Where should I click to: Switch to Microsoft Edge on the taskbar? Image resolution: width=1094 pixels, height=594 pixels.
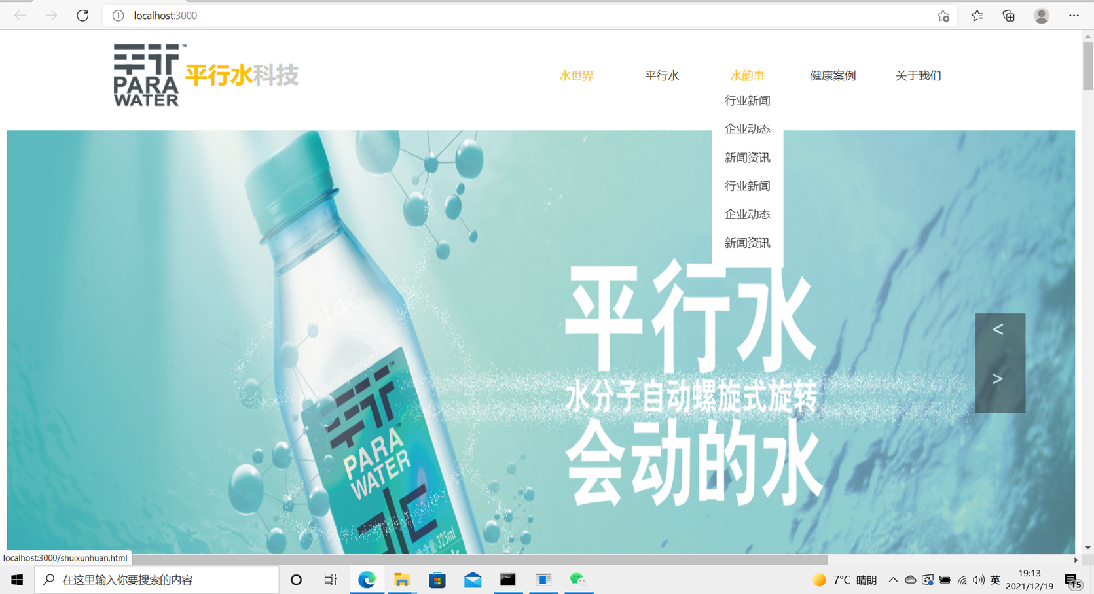(x=367, y=580)
